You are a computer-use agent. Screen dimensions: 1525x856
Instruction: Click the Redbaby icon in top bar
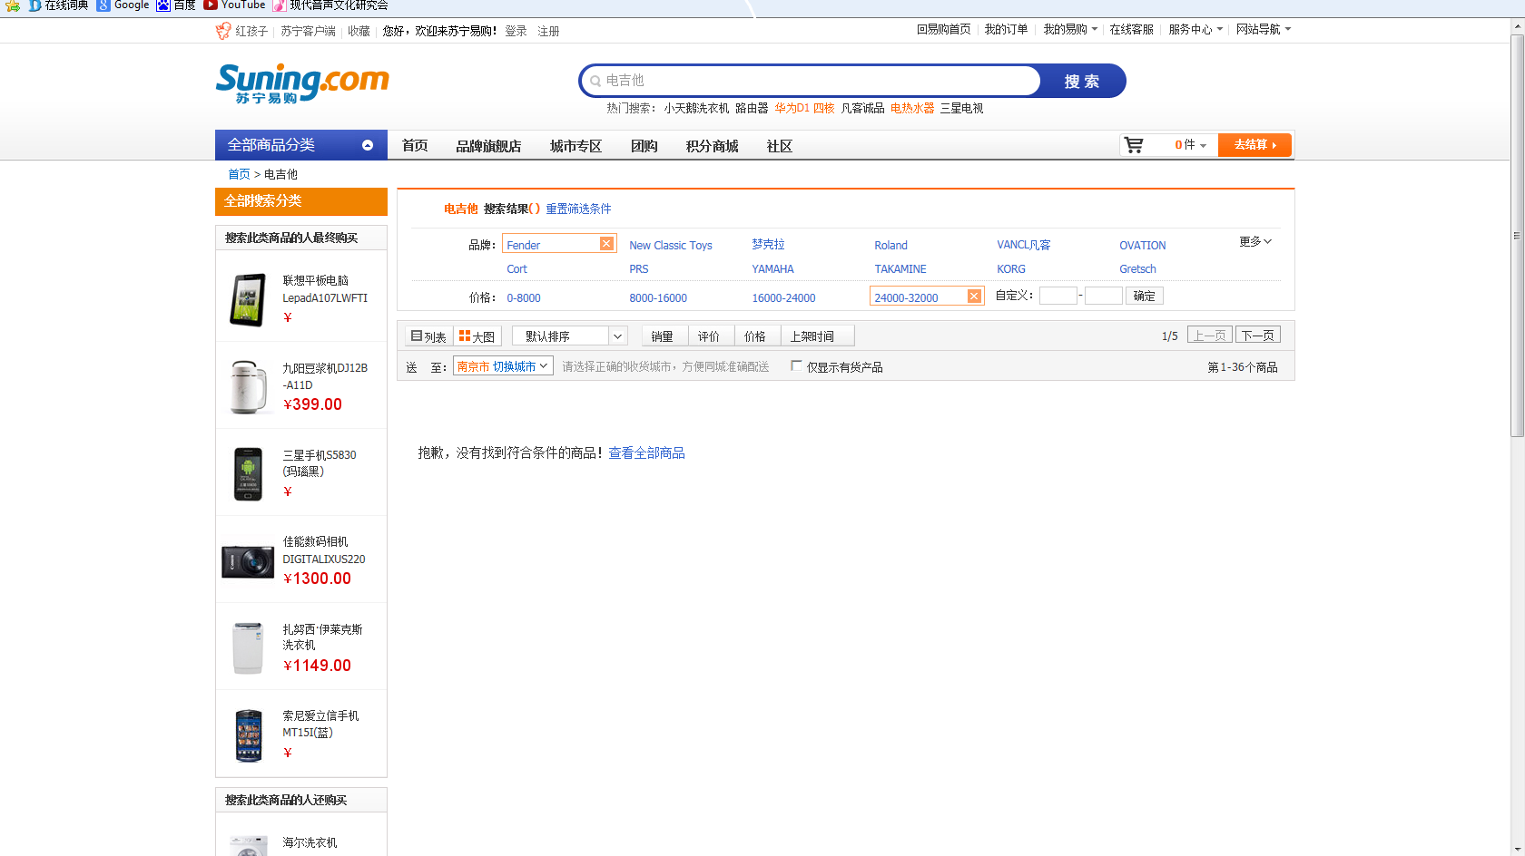(x=223, y=31)
